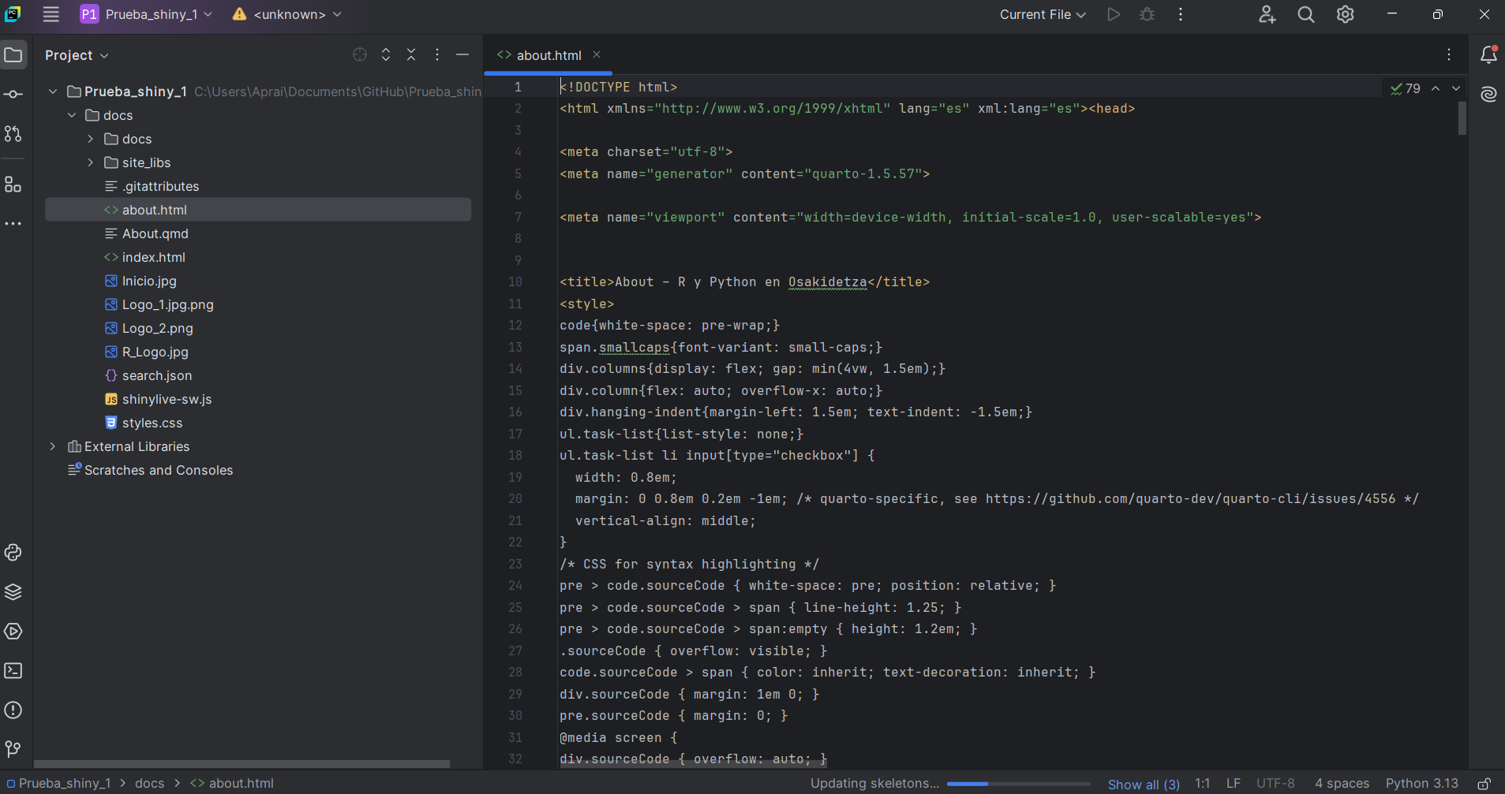Open the Notifications bell
This screenshot has width=1505, height=794.
point(1488,54)
